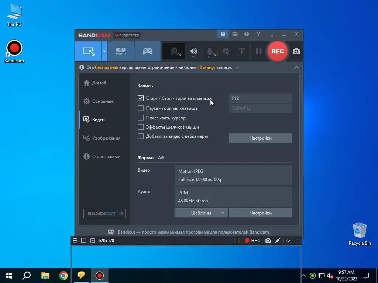Switch to game recording mode
The height and width of the screenshot is (283, 378).
(x=148, y=51)
